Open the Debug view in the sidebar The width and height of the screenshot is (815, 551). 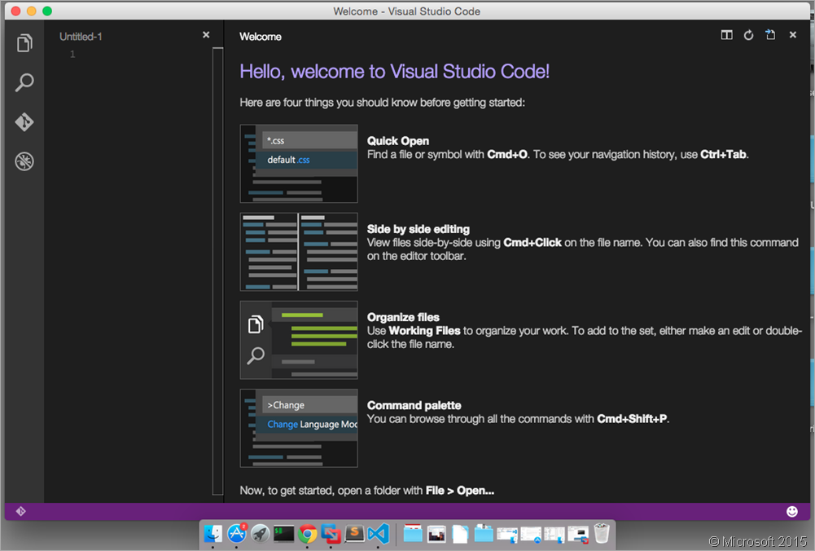click(x=24, y=161)
